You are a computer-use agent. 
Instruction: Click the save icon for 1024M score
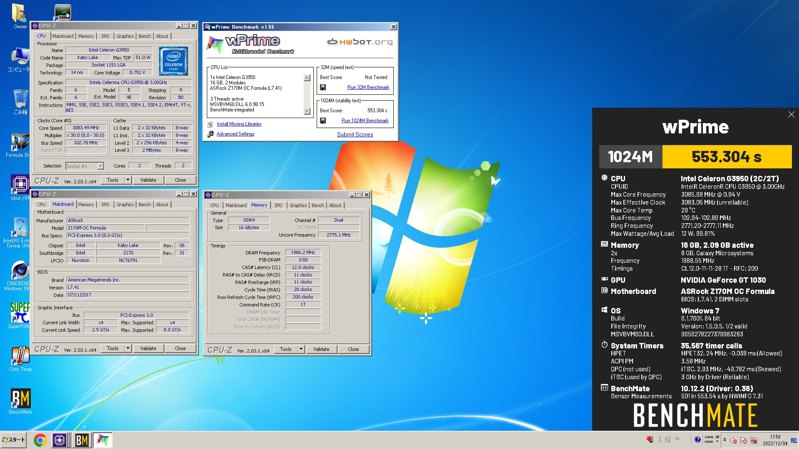point(323,121)
